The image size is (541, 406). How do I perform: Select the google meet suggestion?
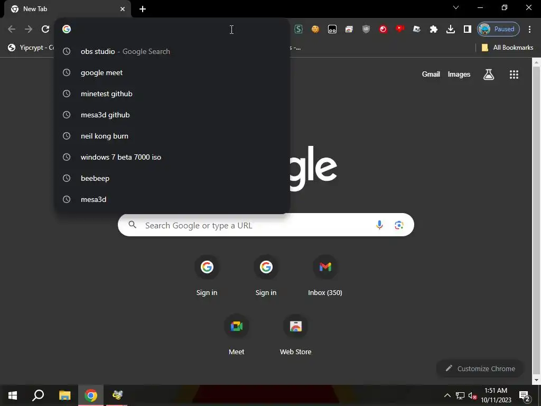[172, 72]
